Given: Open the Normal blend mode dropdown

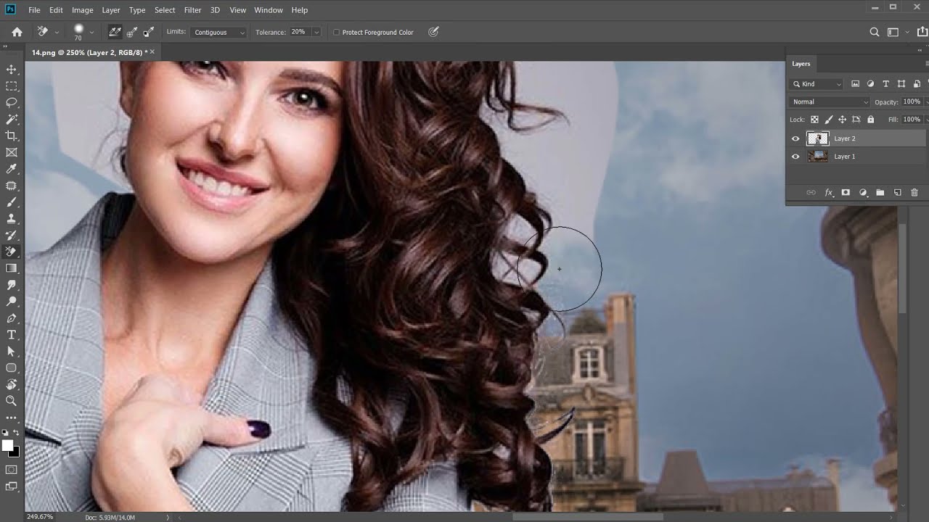Looking at the screenshot, I should coord(830,102).
